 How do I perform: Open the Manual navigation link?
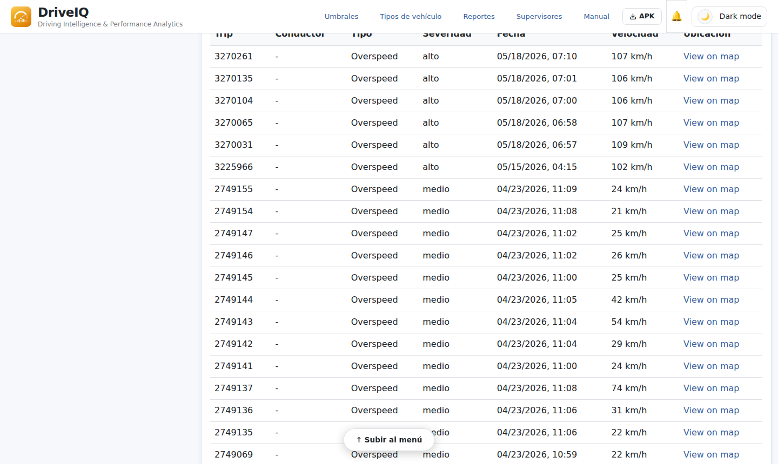(x=596, y=17)
